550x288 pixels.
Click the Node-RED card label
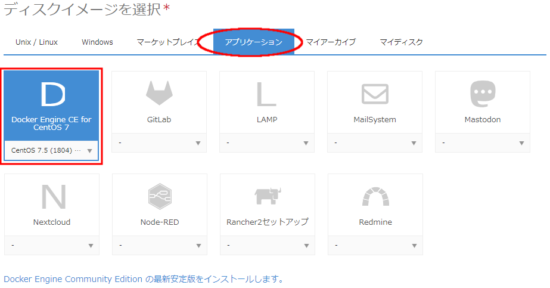click(160, 222)
